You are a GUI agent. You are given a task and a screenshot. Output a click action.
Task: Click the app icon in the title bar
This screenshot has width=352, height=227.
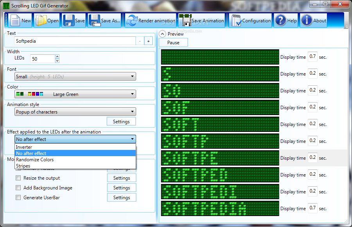click(x=7, y=6)
